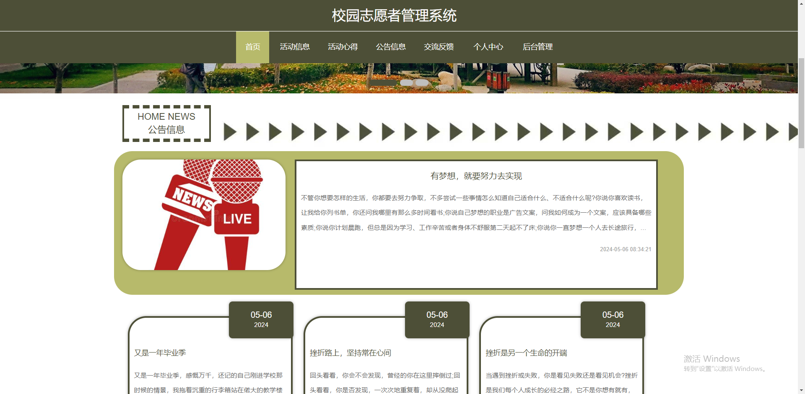Click the featured article summary text
Image resolution: width=805 pixels, height=394 pixels.
(x=476, y=213)
